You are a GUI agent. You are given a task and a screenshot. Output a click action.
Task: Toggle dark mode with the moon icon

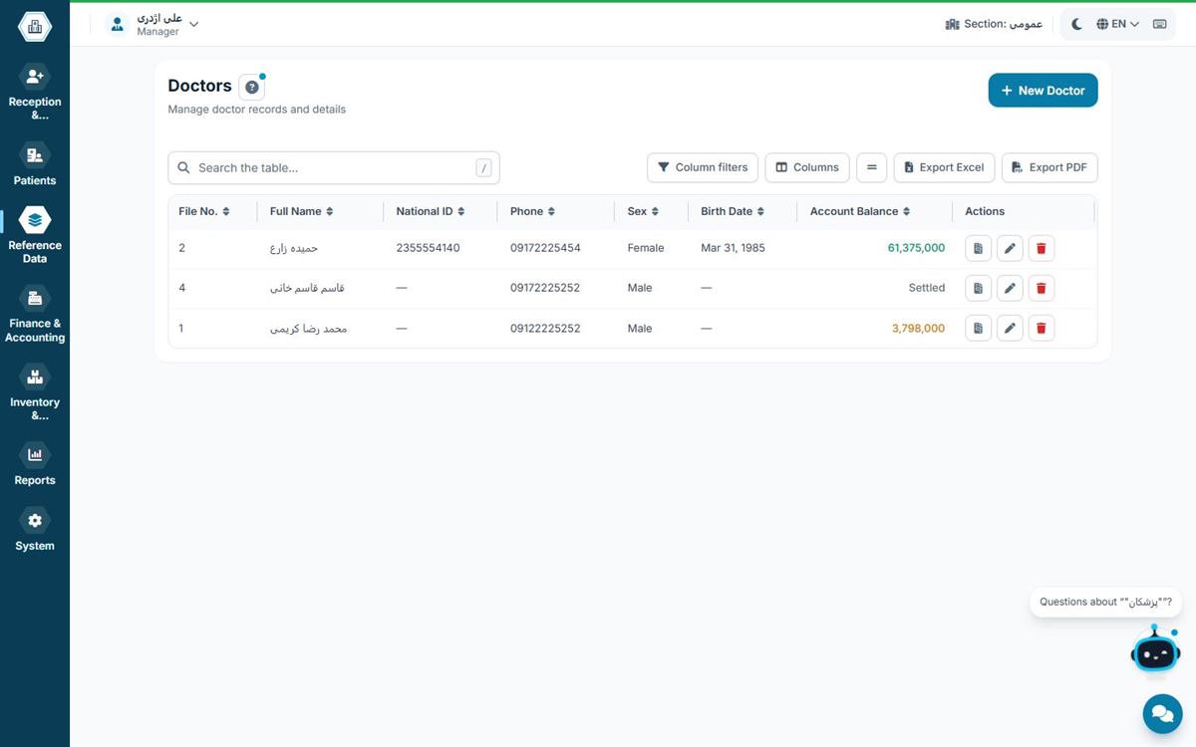coord(1076,24)
